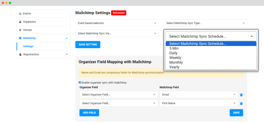Minimize window with yellow traffic light button
The height and width of the screenshot is (123, 264).
click(x=6, y=3)
